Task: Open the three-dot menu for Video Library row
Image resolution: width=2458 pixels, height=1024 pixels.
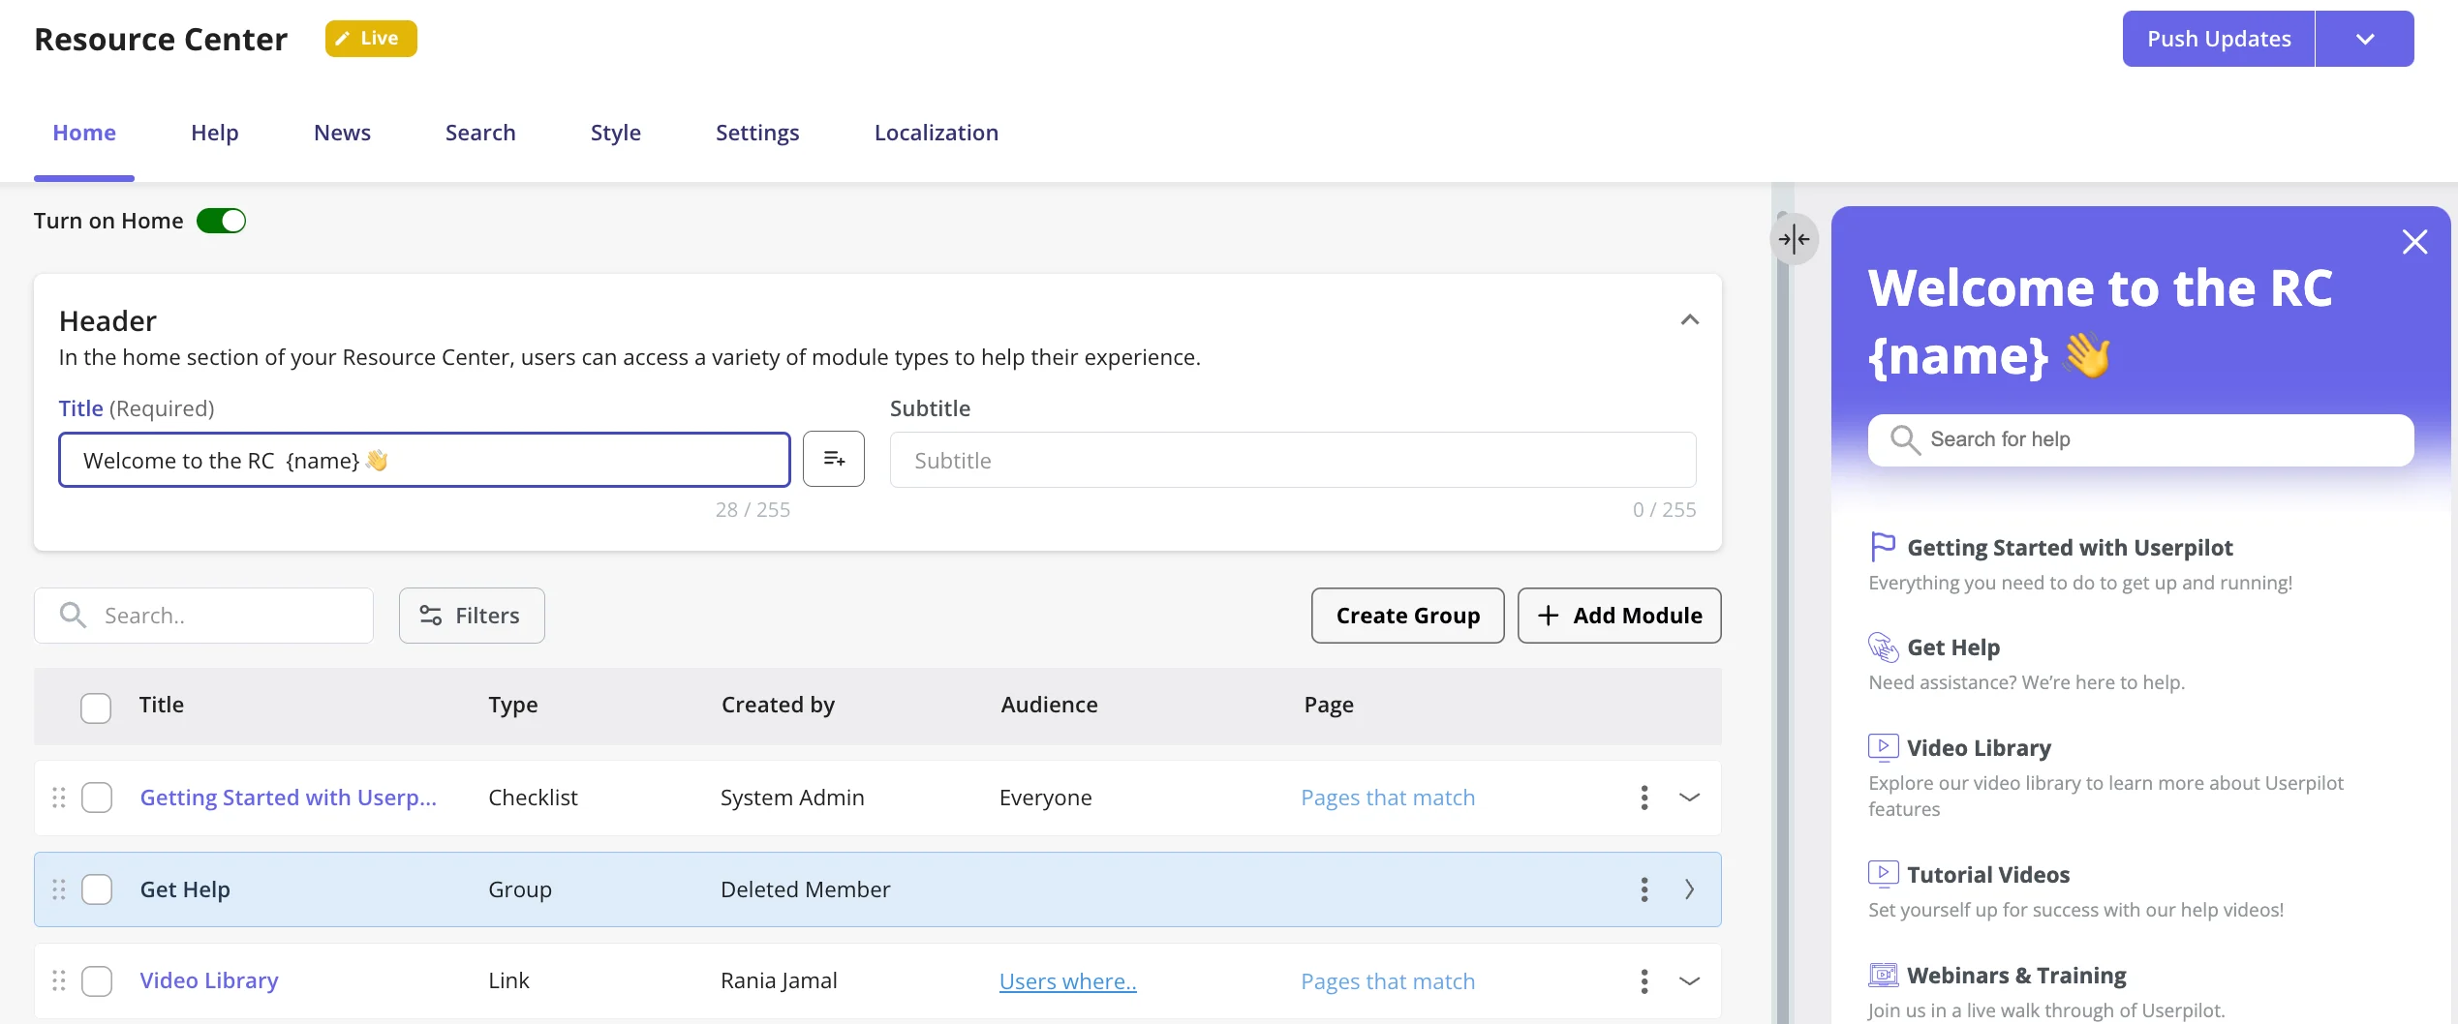Action: (x=1644, y=981)
